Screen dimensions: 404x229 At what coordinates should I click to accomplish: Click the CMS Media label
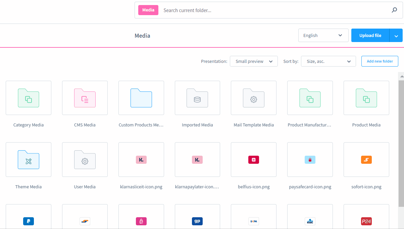(85, 125)
